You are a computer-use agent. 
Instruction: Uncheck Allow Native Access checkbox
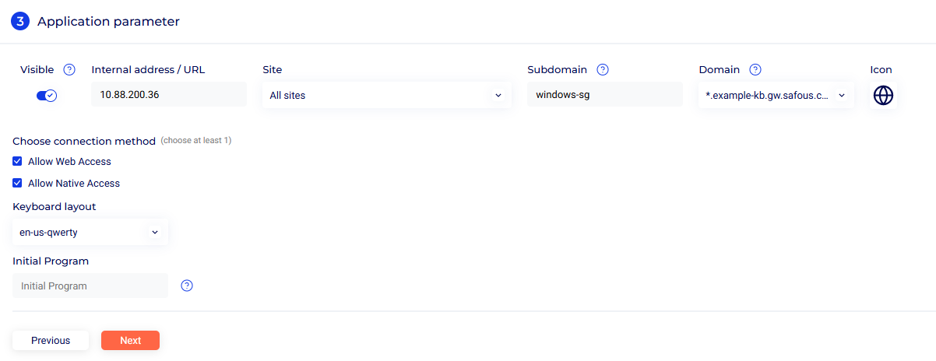coord(17,184)
